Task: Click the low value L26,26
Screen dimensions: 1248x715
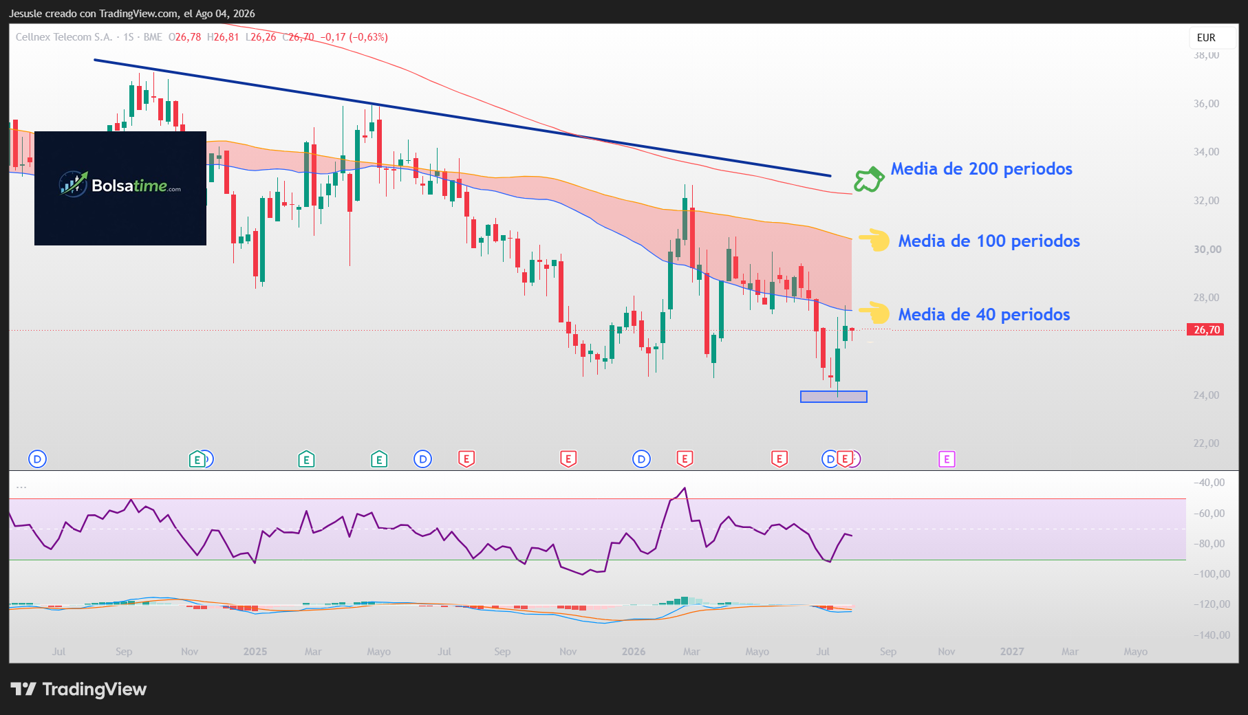Action: tap(261, 37)
